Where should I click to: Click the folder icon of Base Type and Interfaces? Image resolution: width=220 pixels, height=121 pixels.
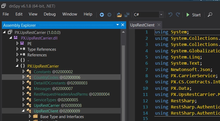click(35, 116)
